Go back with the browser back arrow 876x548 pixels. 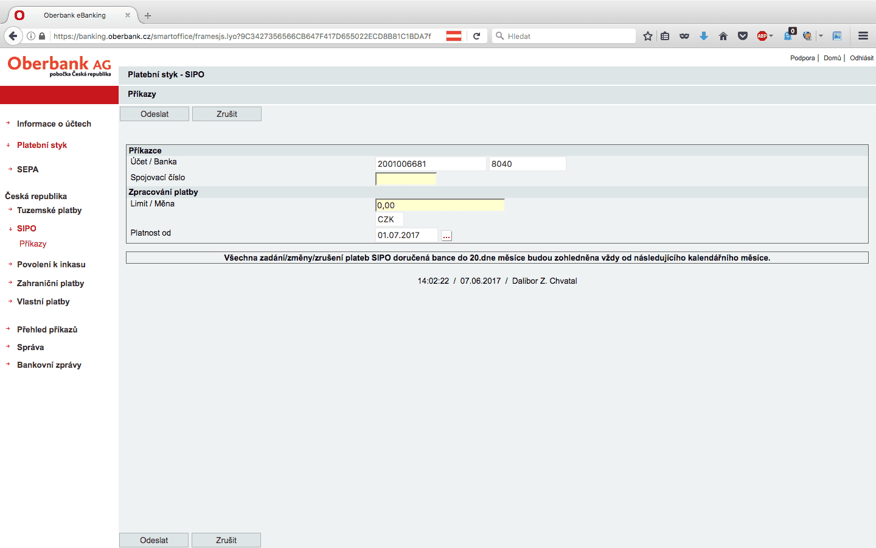pyautogui.click(x=13, y=36)
